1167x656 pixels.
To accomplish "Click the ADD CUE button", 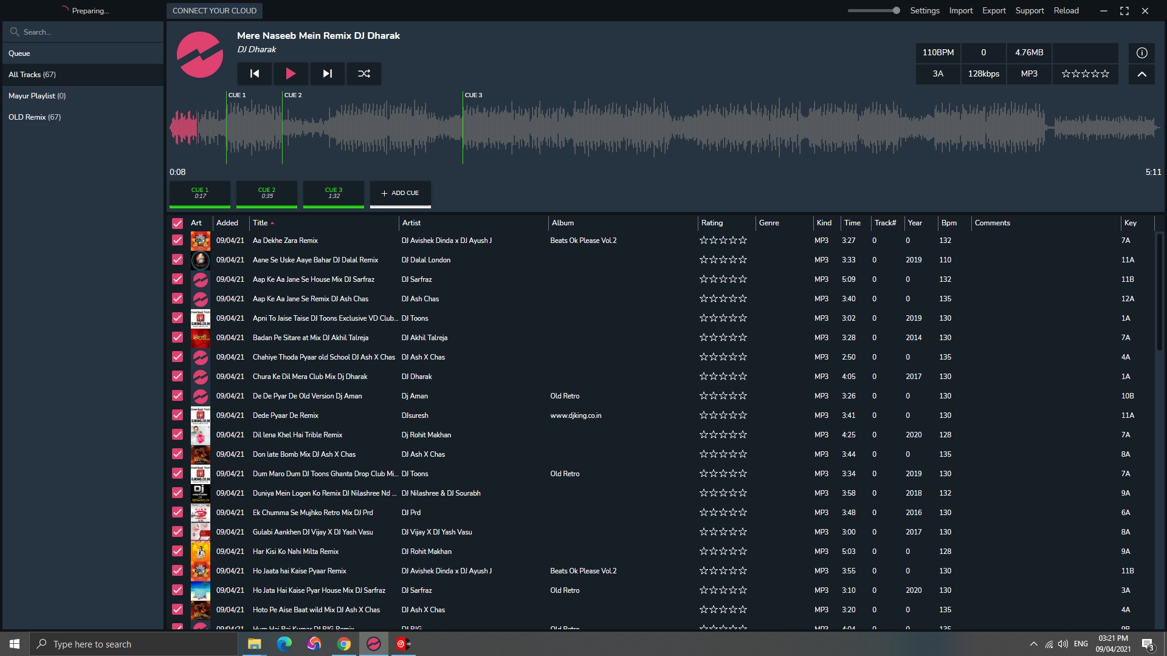I will point(400,193).
